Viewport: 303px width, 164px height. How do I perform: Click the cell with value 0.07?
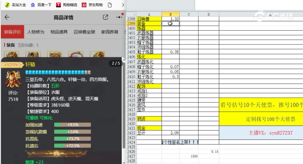click(x=170, y=67)
